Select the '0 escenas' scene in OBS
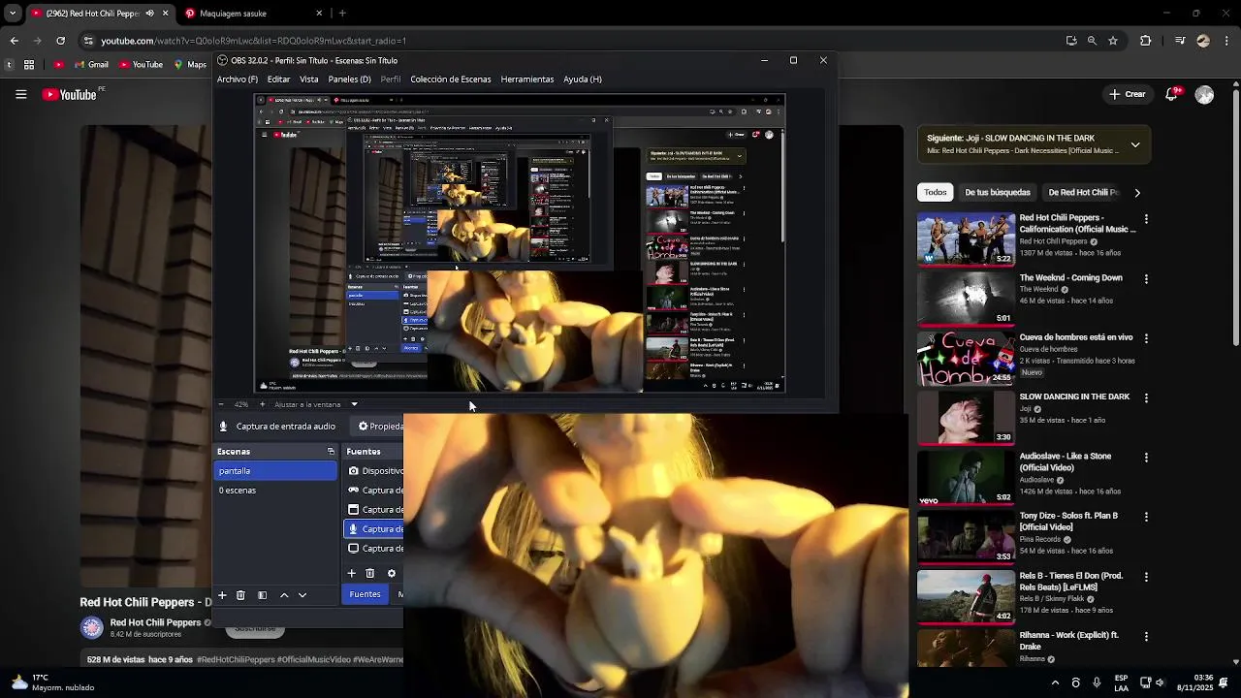This screenshot has width=1241, height=698. click(275, 491)
